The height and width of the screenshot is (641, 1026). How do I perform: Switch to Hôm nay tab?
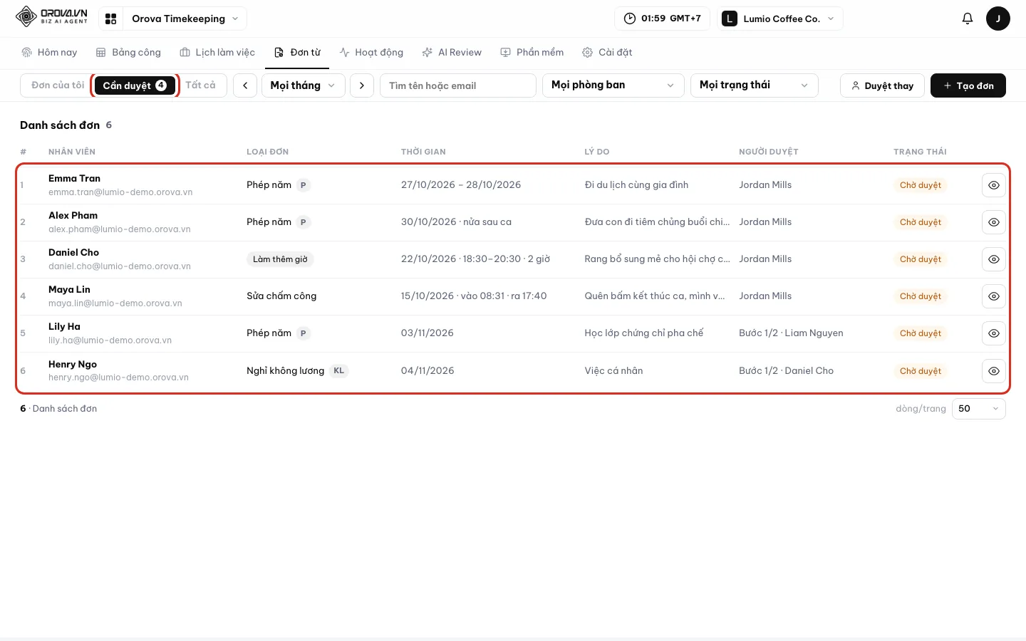49,53
